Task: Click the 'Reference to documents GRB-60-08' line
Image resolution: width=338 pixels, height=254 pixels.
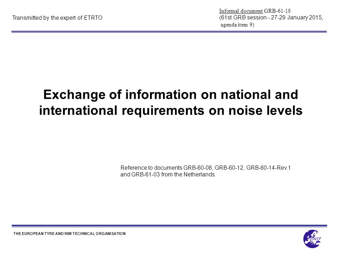Action: pyautogui.click(x=206, y=168)
